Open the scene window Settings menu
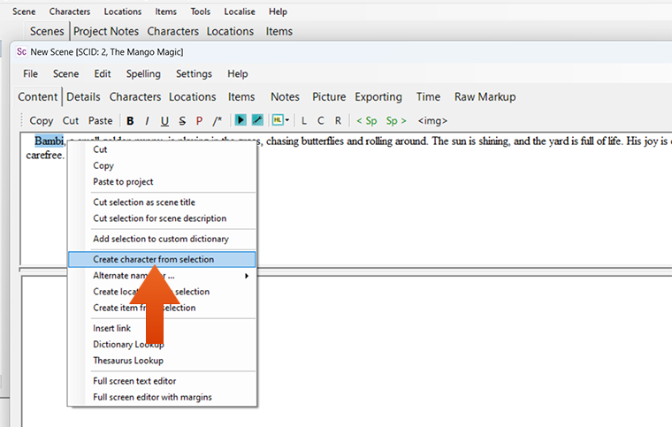This screenshot has width=672, height=427. click(194, 74)
